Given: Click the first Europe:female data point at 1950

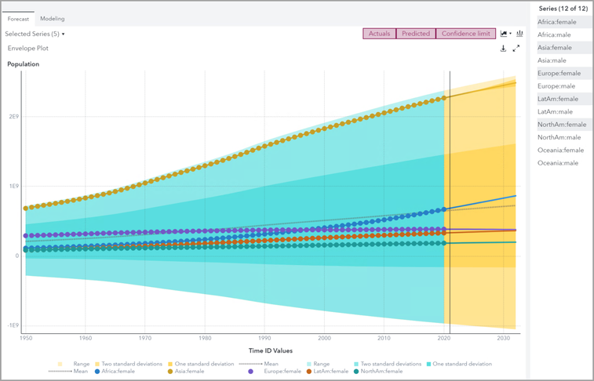Looking at the screenshot, I should tap(26, 236).
